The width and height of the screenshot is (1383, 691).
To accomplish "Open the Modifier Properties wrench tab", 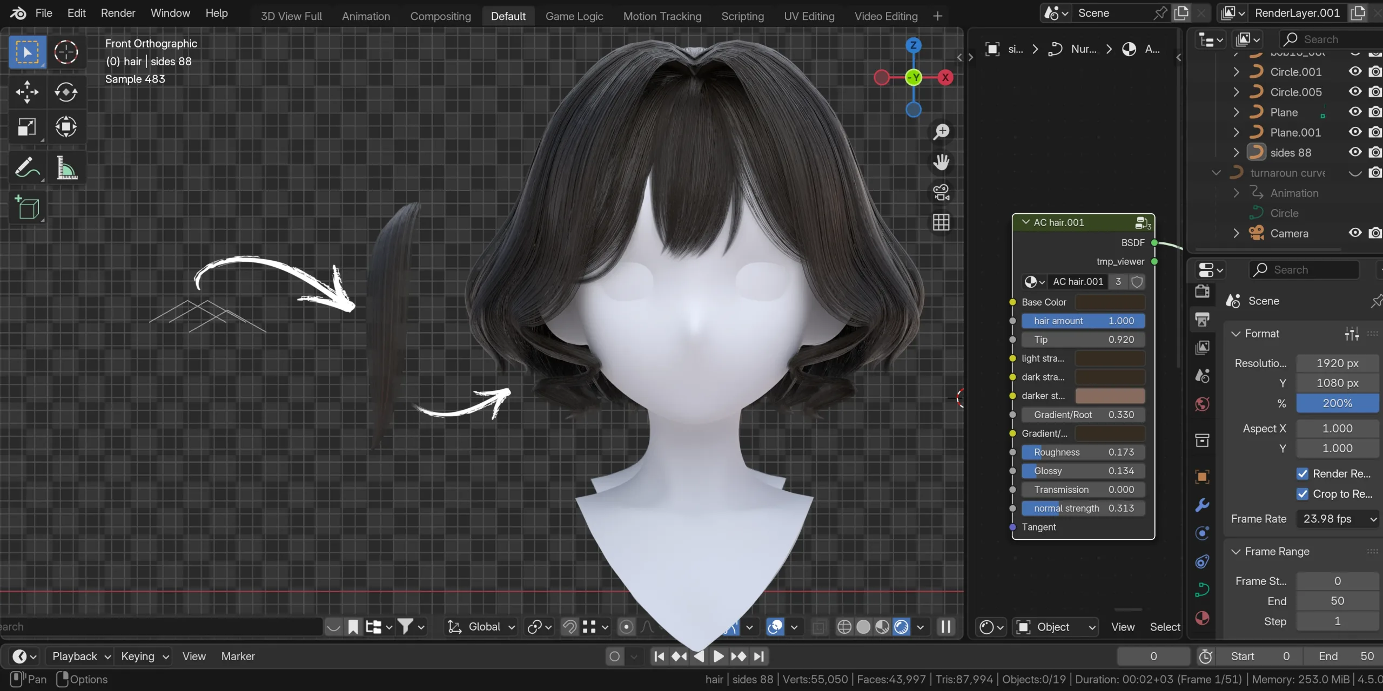I will [1202, 504].
